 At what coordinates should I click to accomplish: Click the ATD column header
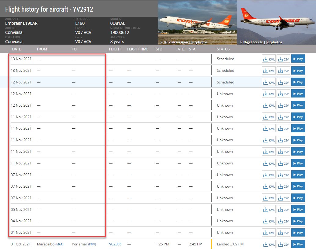[181, 49]
